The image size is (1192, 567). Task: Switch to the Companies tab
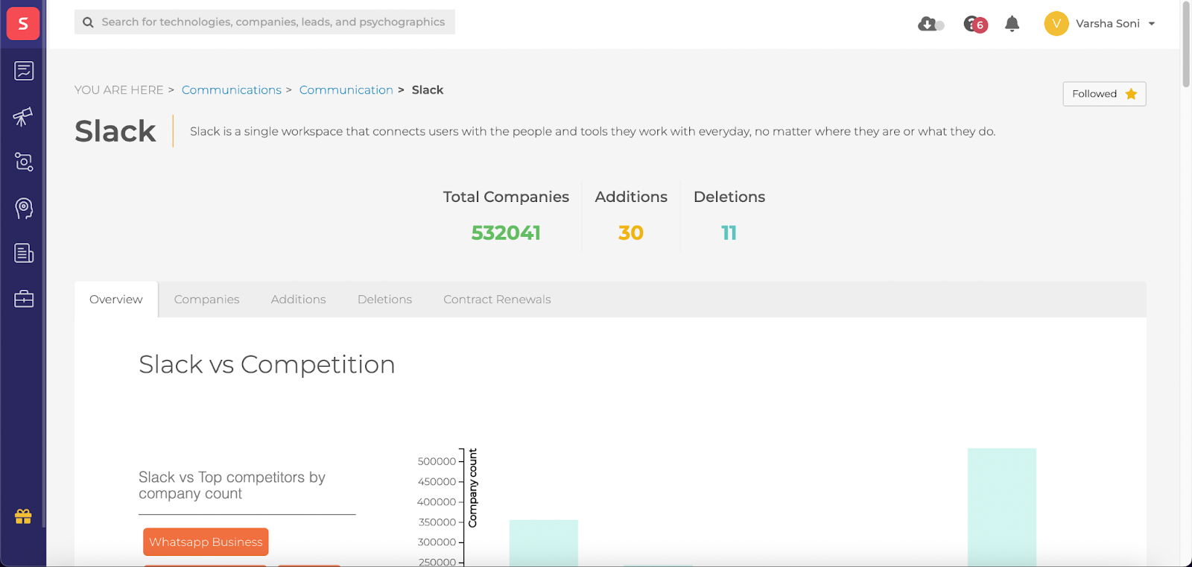tap(207, 300)
